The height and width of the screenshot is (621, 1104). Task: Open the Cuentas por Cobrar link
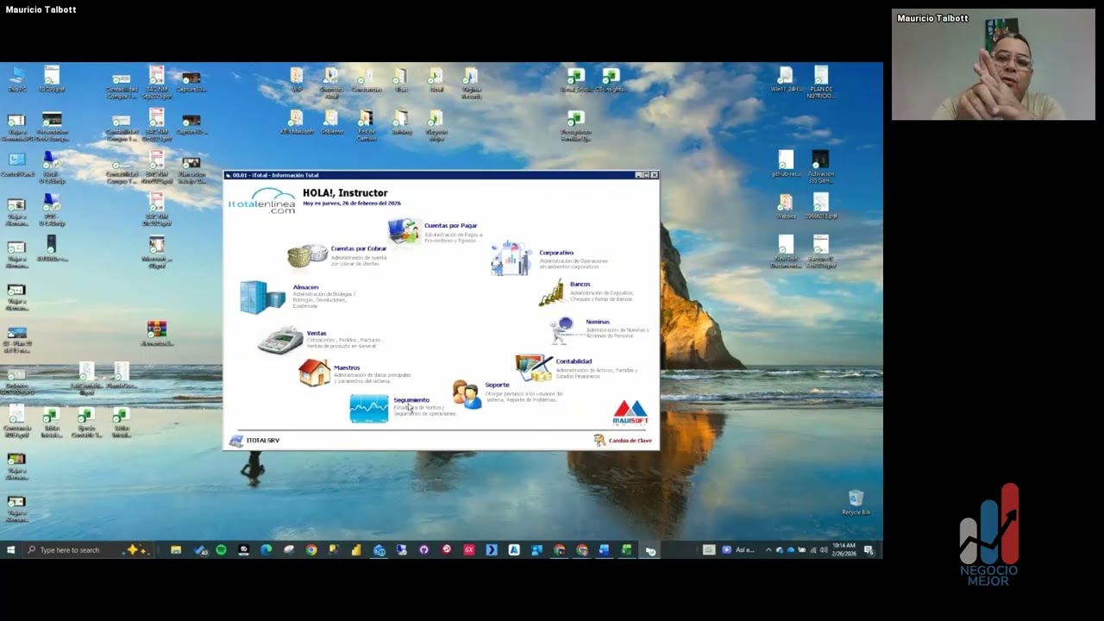point(359,248)
